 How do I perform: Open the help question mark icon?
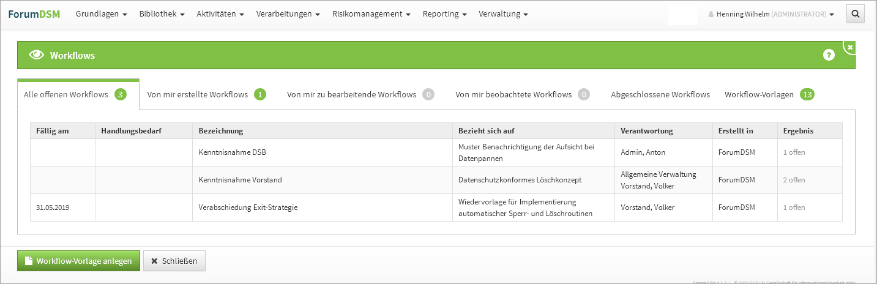point(829,55)
